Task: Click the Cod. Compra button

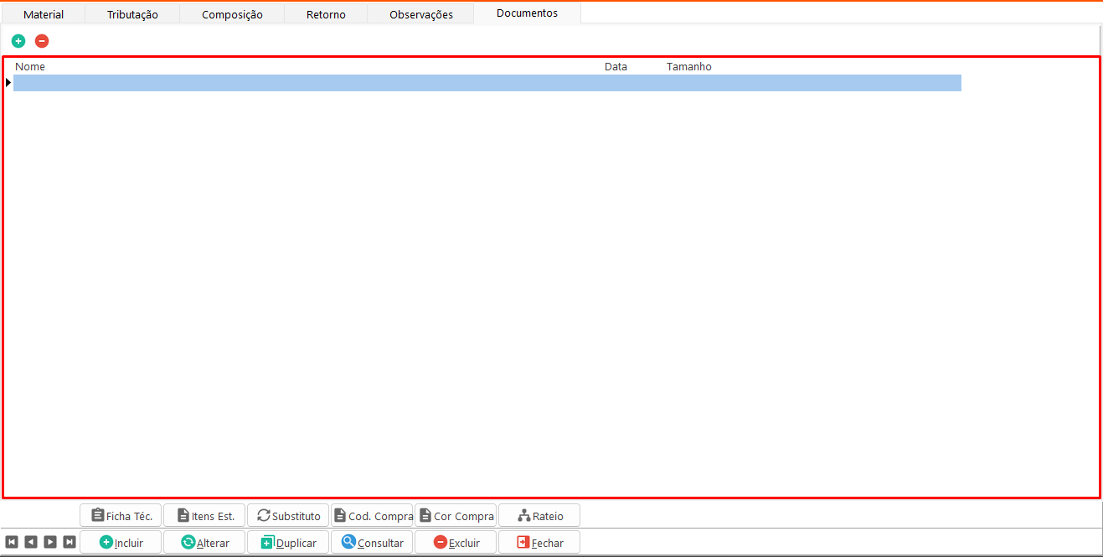Action: point(372,516)
